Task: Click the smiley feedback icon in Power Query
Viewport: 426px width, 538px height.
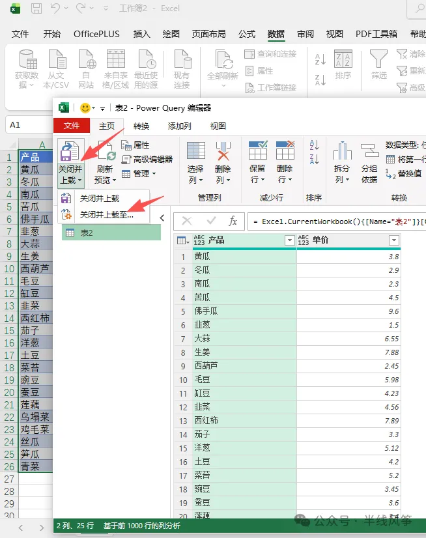Action: 85,108
